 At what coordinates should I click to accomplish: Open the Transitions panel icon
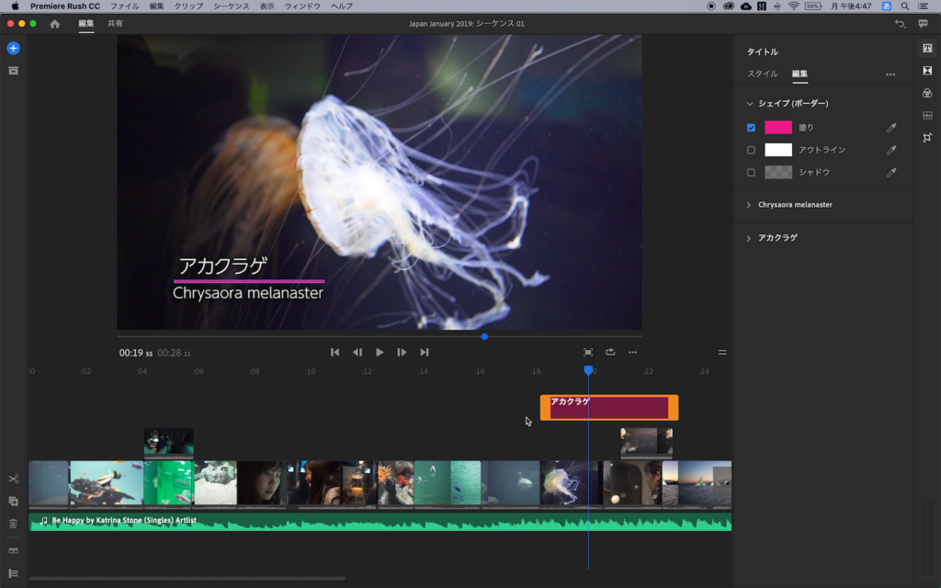tap(927, 71)
